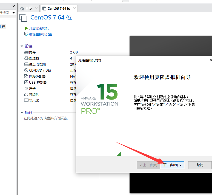212x195 pixels.
Task: Click the VM icon on CentOS tab
Action: 44,9
